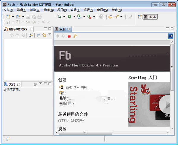The height and width of the screenshot is (145, 178).
Task: Click the horizontal scrollbar in Welcome page
Action: point(85,133)
